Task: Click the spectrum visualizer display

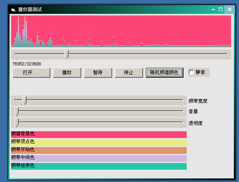Action: tap(121, 31)
